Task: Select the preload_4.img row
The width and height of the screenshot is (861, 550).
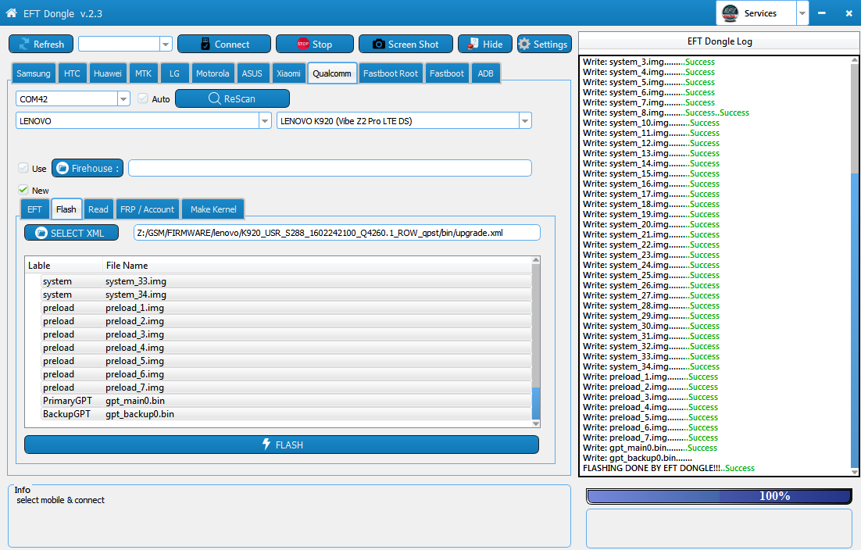Action: 286,348
